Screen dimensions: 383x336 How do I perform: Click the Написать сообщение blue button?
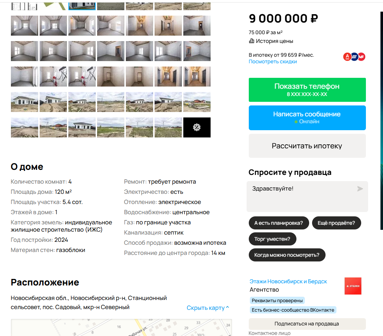click(x=307, y=118)
